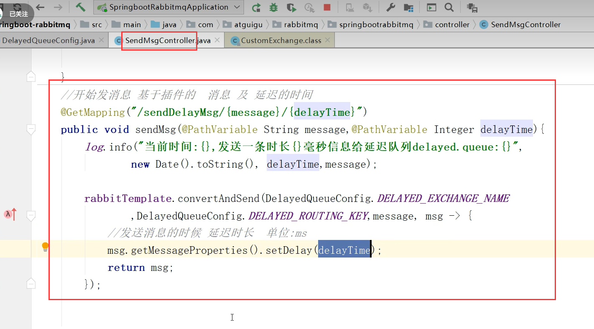Click the rabbitmq breadcrumb package
This screenshot has width=594, height=329.
pyautogui.click(x=295, y=24)
